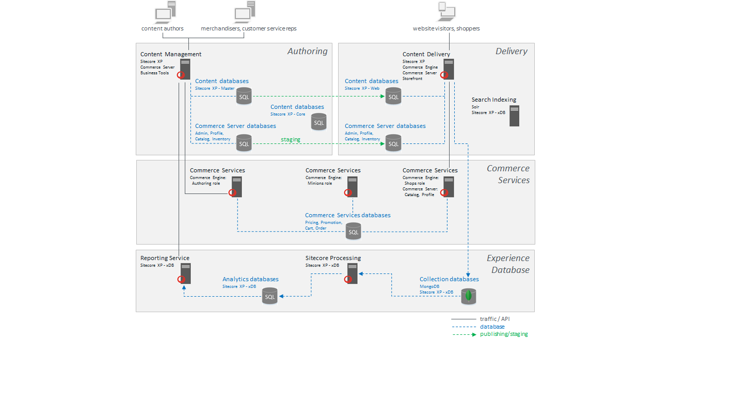Click 'Sitecore XP - Core' text

click(x=288, y=114)
